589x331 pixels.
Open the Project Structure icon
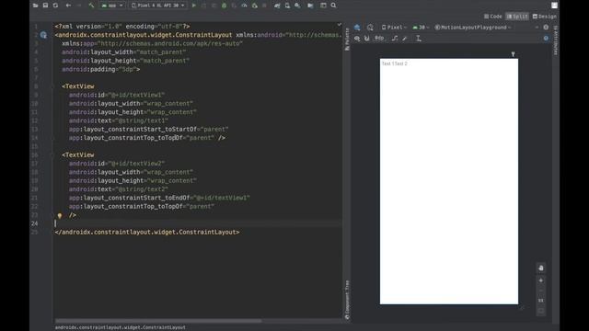click(x=310, y=6)
